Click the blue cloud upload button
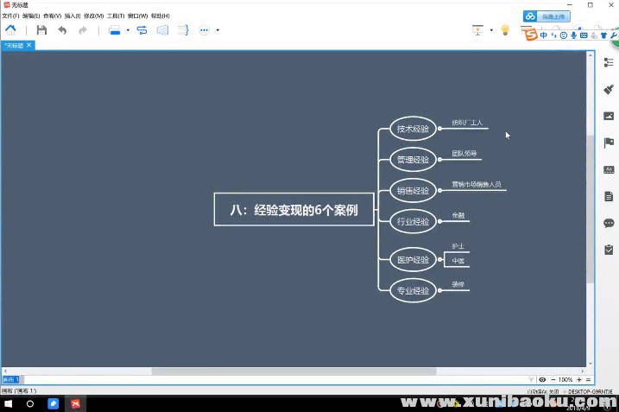The height and width of the screenshot is (412, 619). pyautogui.click(x=547, y=16)
